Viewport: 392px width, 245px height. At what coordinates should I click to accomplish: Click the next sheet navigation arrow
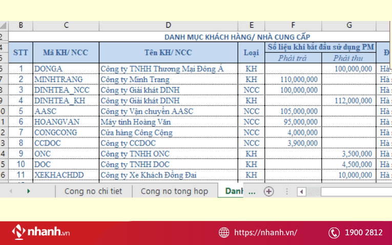click(28, 191)
